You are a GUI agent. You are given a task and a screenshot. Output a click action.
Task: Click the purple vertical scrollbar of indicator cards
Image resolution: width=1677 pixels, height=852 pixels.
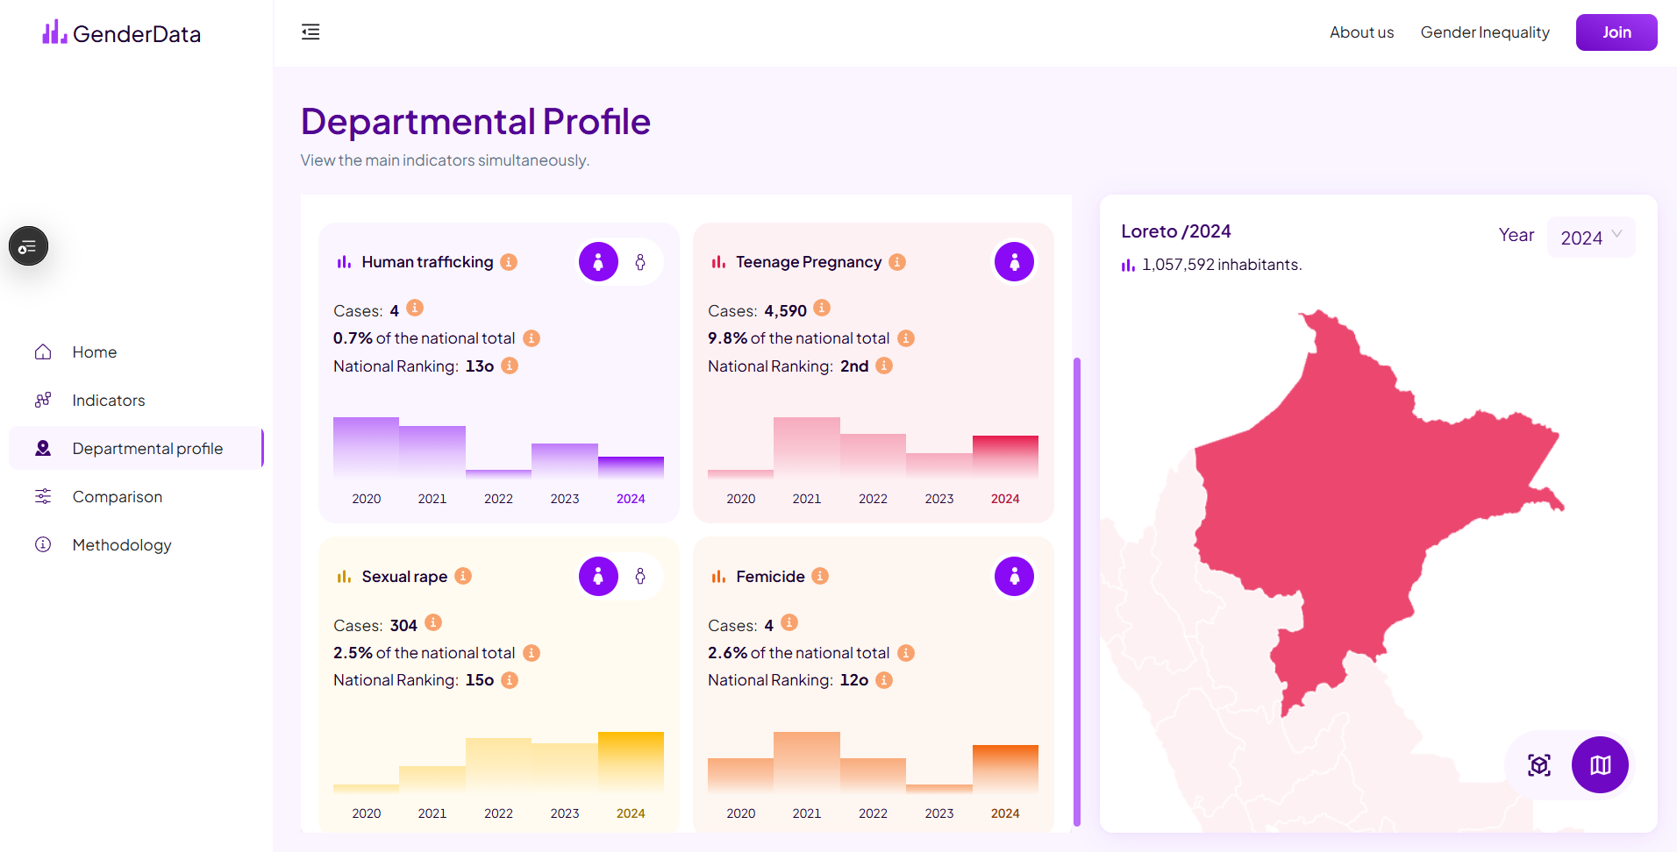pyautogui.click(x=1077, y=592)
